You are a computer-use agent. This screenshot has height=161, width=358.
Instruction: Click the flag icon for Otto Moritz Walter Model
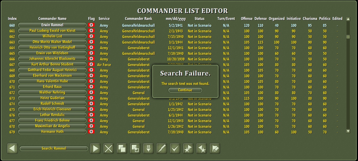coord(91,42)
